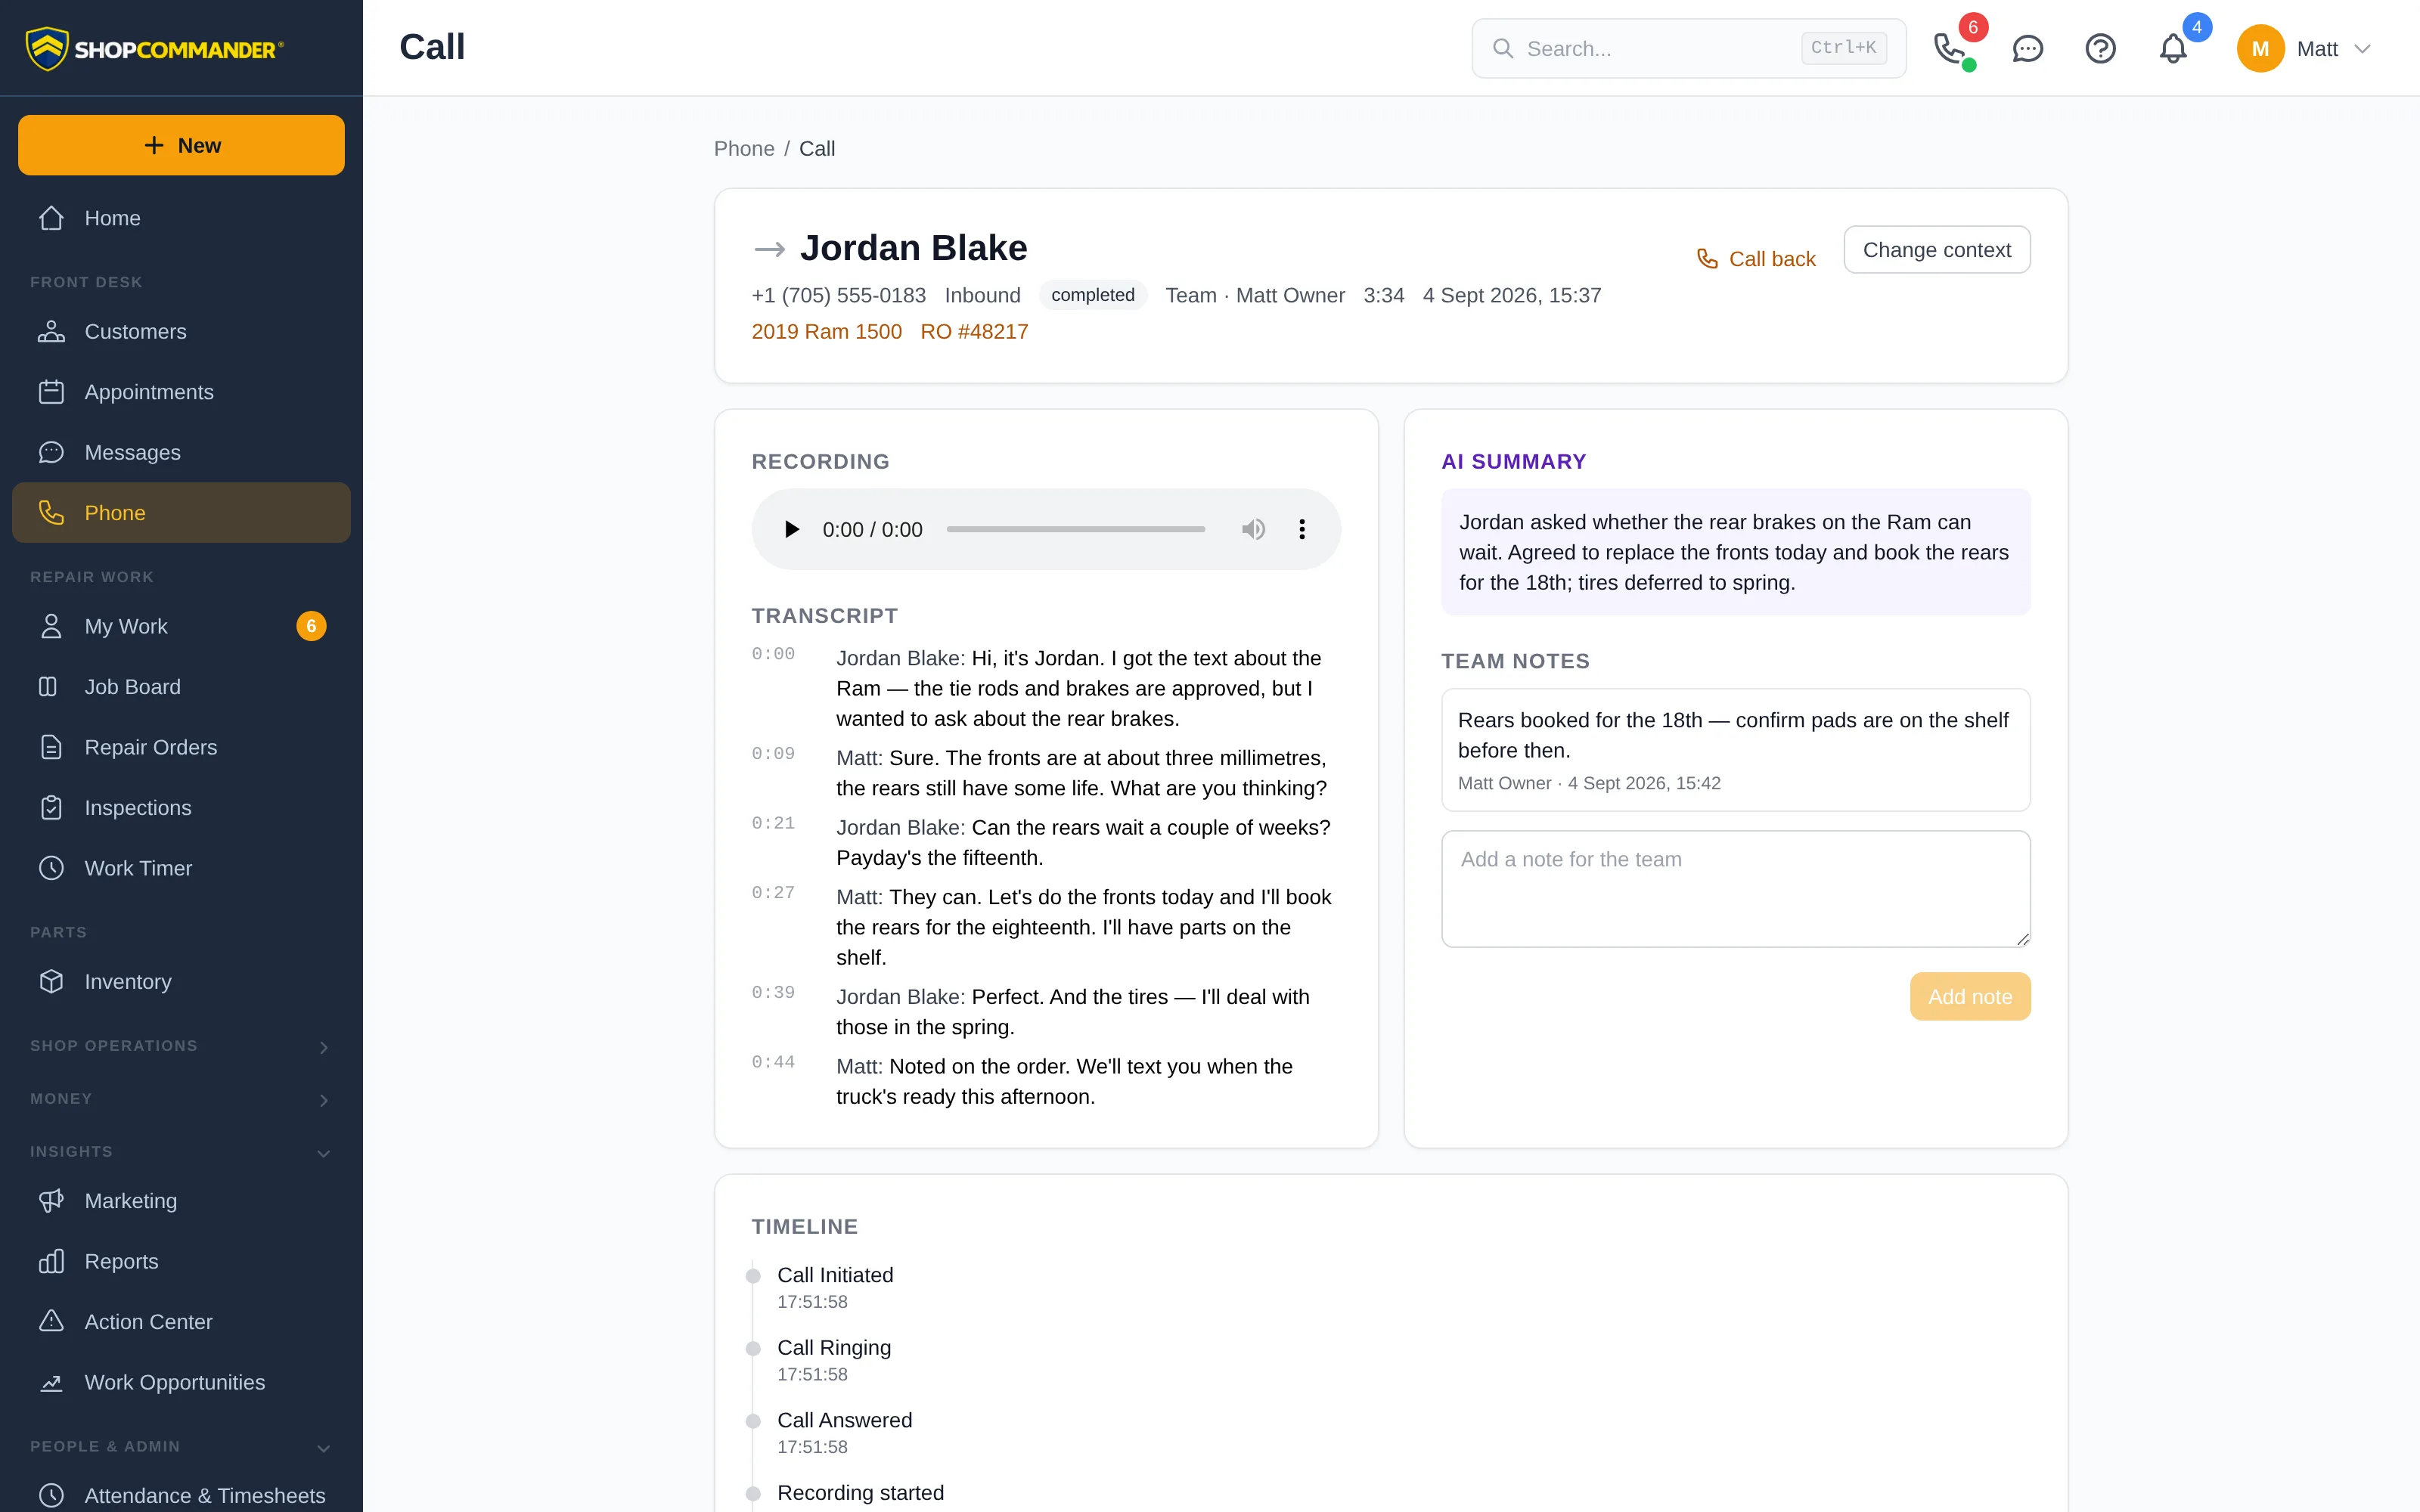Expand the Money section
Viewport: 2420px width, 1512px height.
[x=181, y=1099]
